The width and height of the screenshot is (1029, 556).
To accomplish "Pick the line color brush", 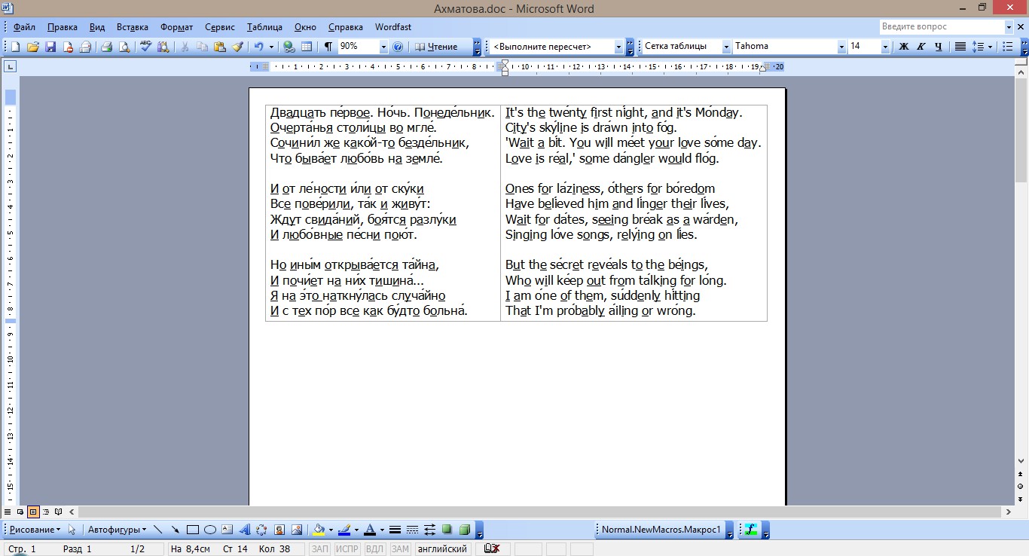I will (x=344, y=530).
